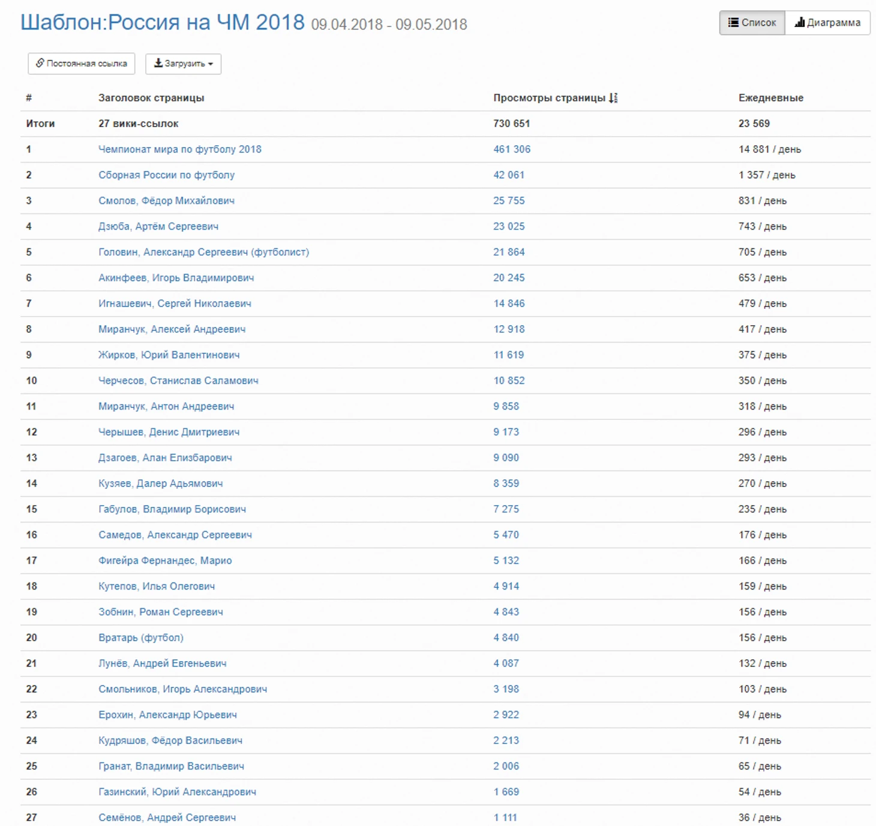Click the Постоянная ссылка permalink button
This screenshot has width=876, height=826.
click(x=82, y=64)
